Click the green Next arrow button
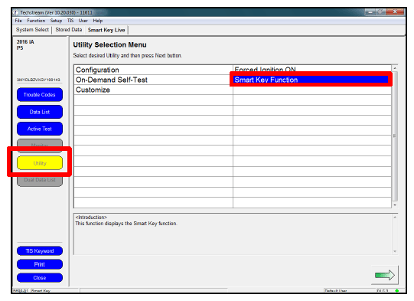Viewport: 414px width, 301px height. pyautogui.click(x=385, y=275)
